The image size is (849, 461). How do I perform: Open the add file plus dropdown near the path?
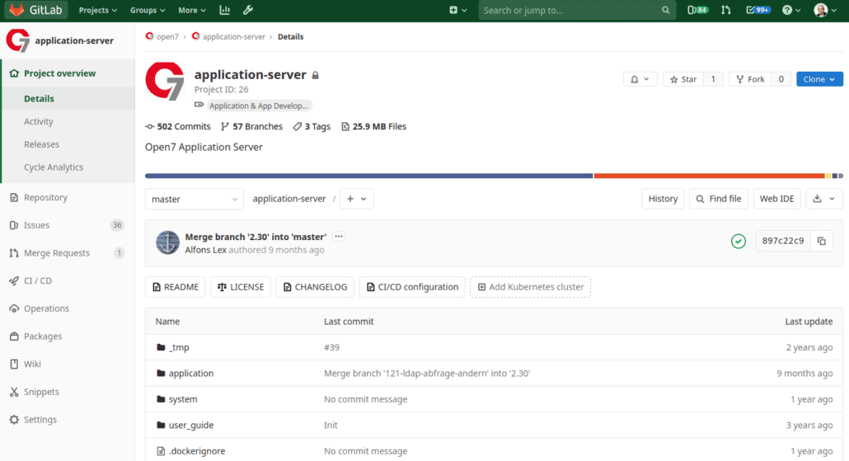click(356, 199)
